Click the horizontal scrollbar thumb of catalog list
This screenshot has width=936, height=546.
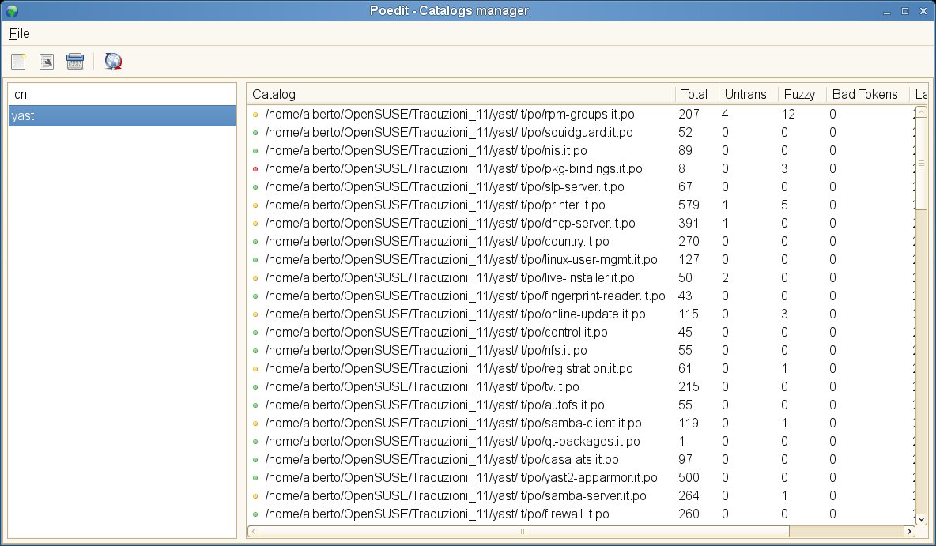pyautogui.click(x=522, y=531)
